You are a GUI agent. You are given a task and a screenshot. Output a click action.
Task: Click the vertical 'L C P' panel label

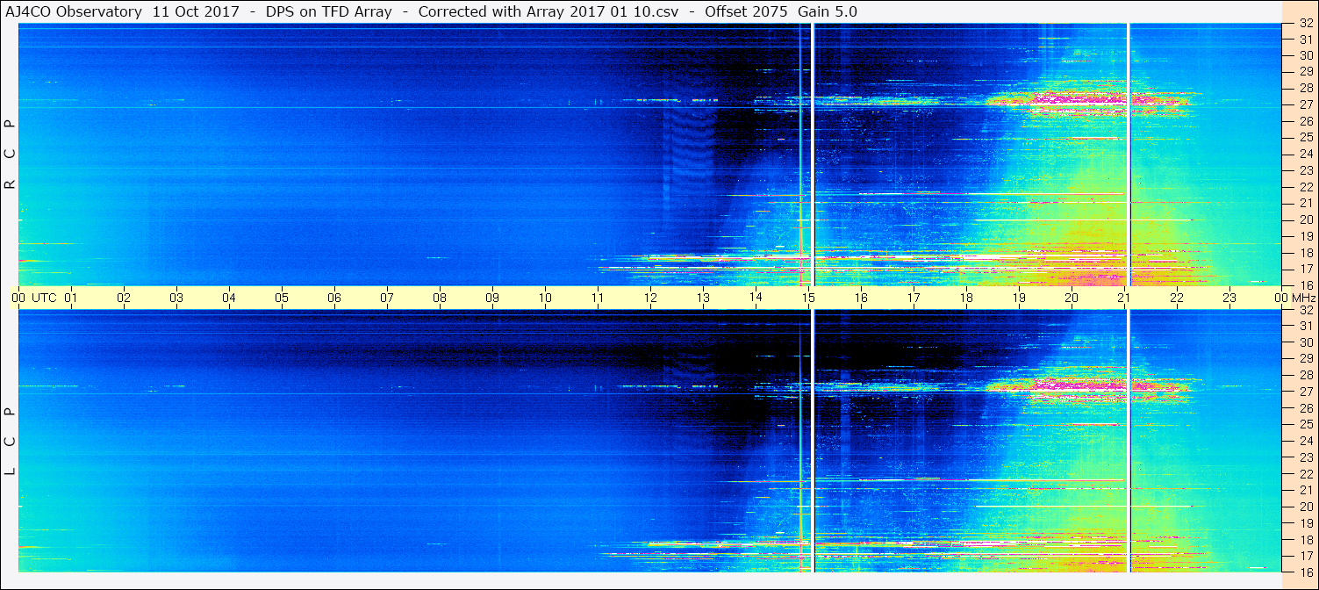pos(11,442)
